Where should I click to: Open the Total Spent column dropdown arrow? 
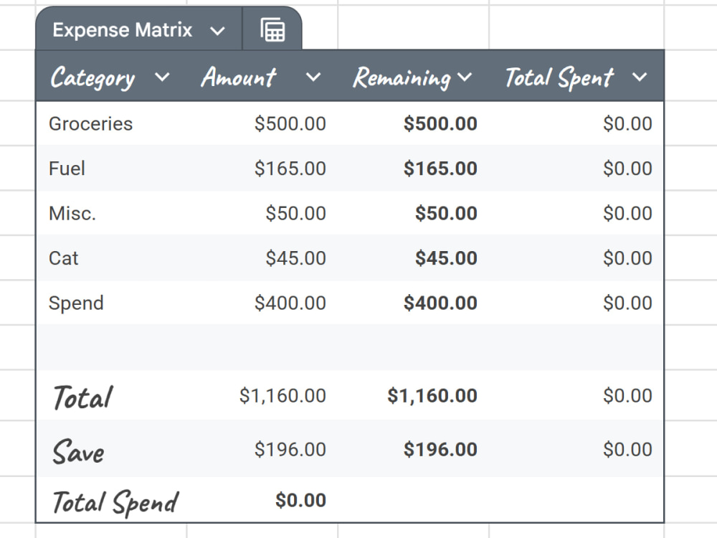pos(640,77)
